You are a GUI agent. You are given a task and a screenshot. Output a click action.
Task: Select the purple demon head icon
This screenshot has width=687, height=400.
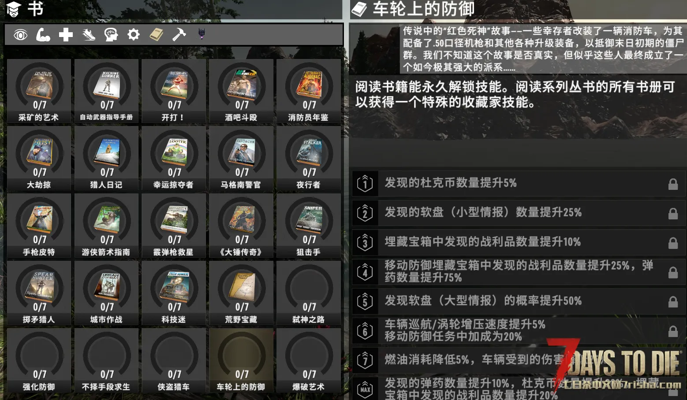(x=202, y=34)
